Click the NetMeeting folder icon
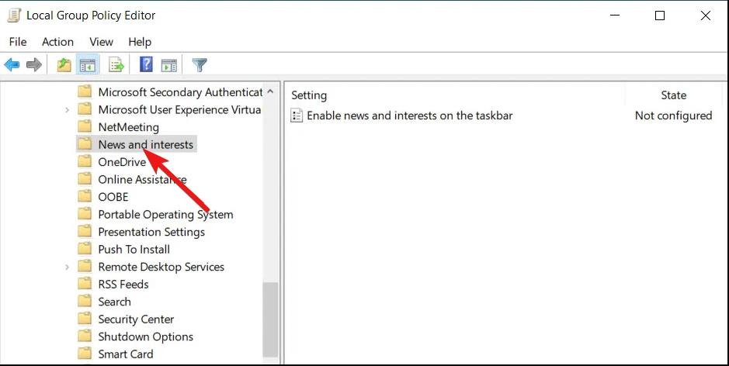Image resolution: width=729 pixels, height=366 pixels. (85, 127)
